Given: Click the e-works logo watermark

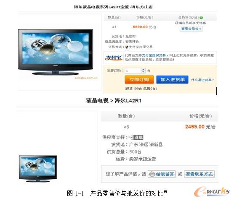Looking at the screenshot, I should click(x=212, y=192).
